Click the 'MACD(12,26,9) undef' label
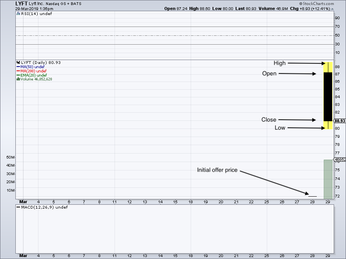Viewport: 346px width, 259px height. (44, 207)
